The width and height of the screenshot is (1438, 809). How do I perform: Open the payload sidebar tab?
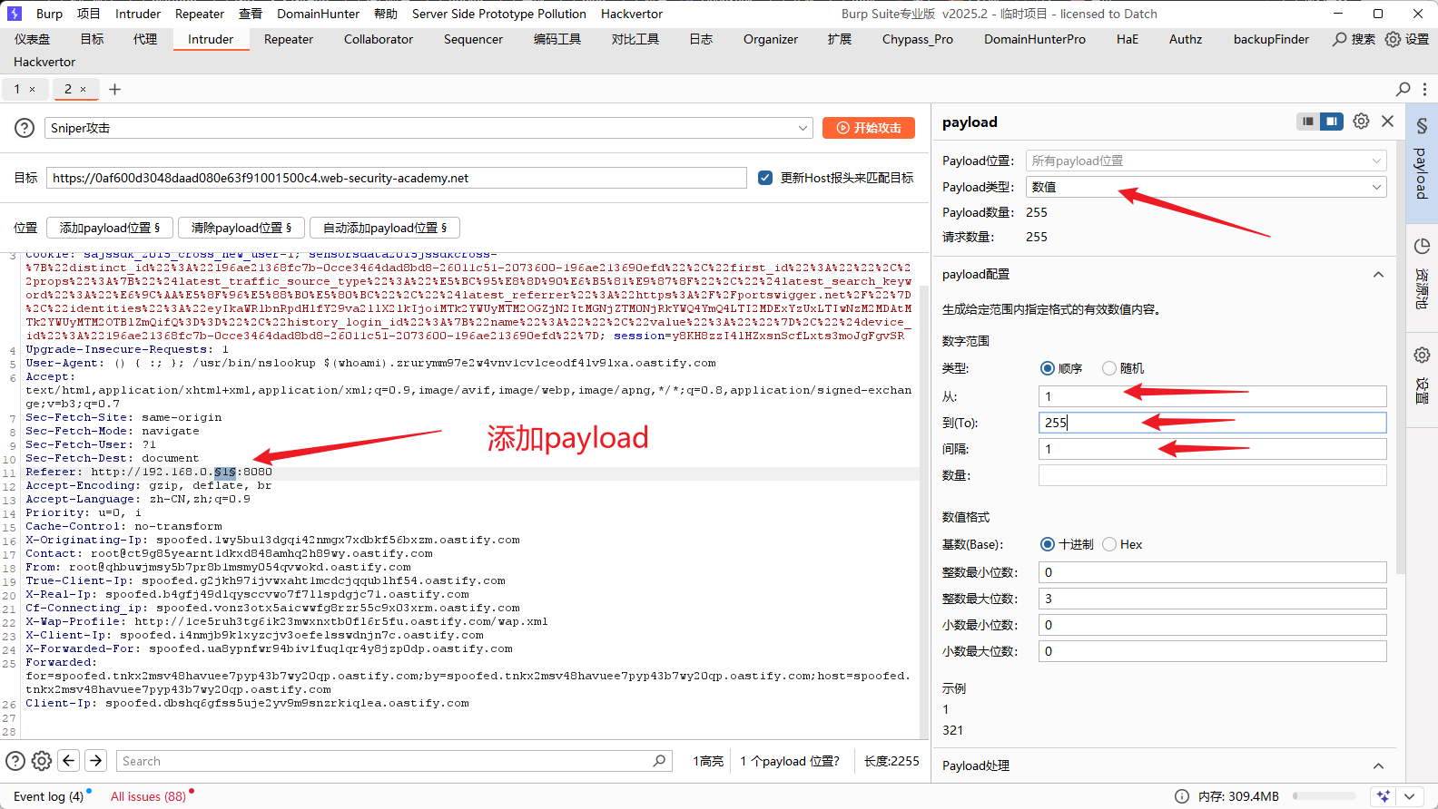click(1422, 161)
